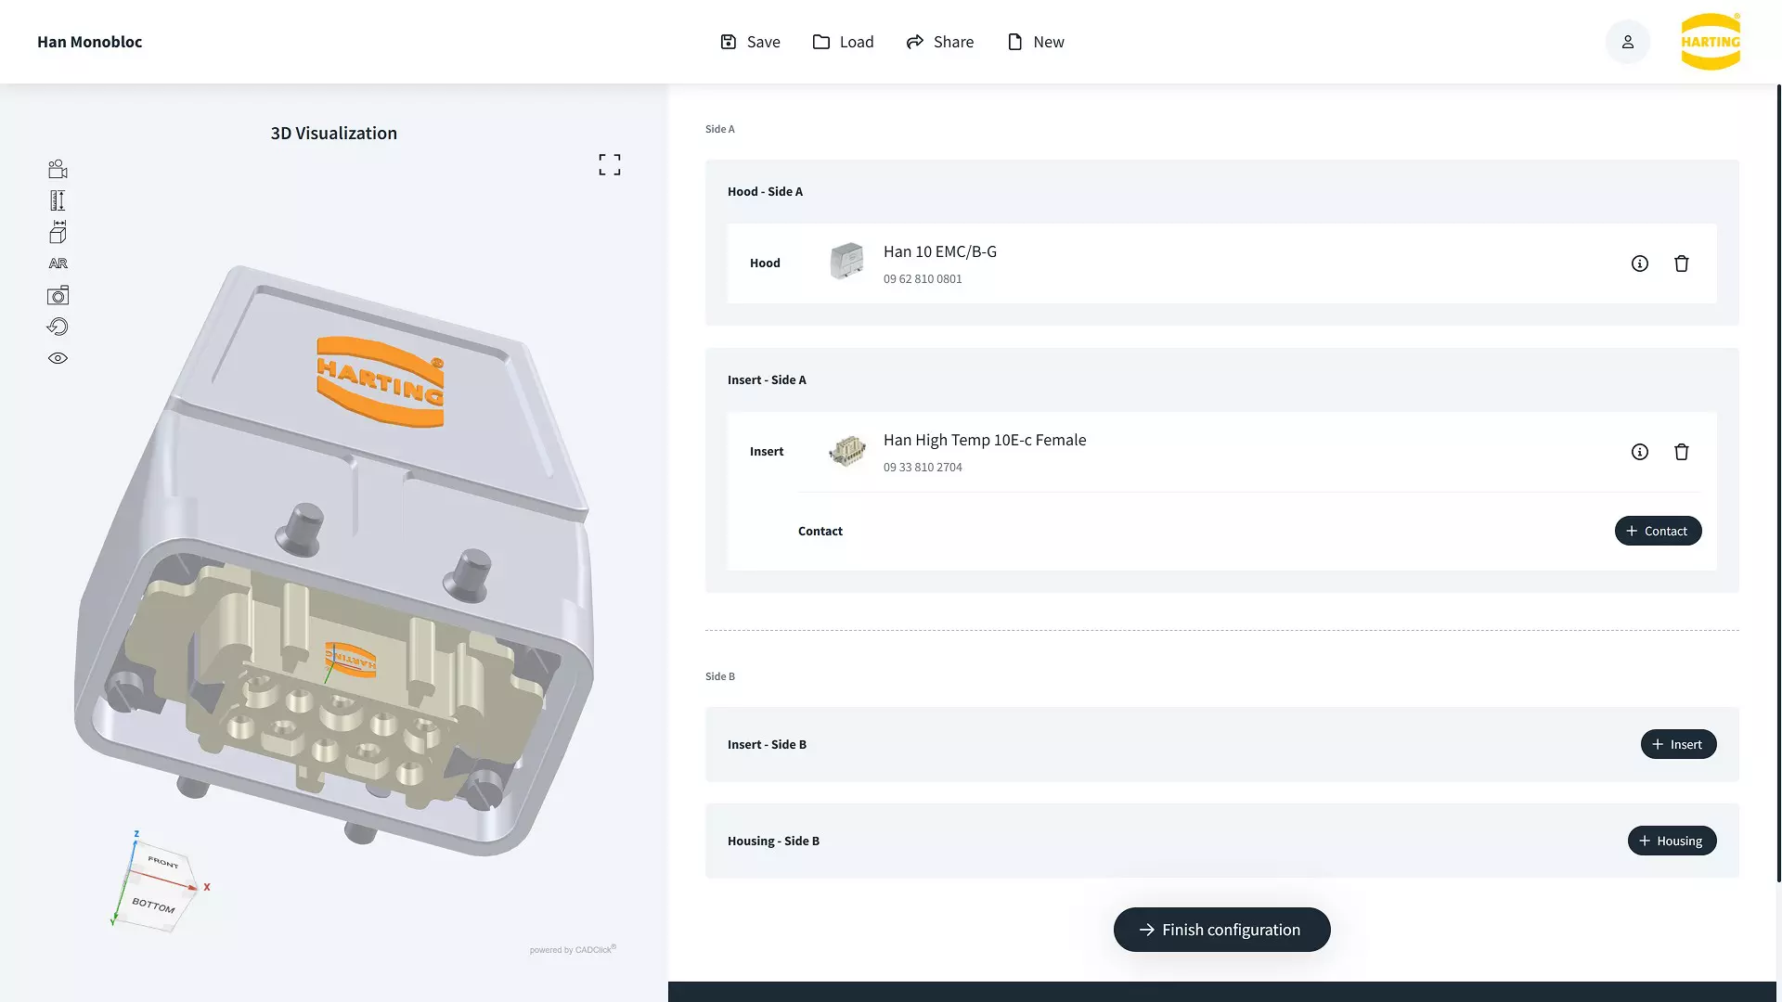This screenshot has height=1002, width=1782.
Task: Save the configuration
Action: [x=750, y=42]
